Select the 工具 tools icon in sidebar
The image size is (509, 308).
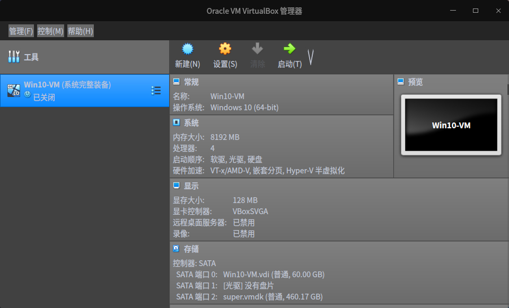[x=14, y=56]
